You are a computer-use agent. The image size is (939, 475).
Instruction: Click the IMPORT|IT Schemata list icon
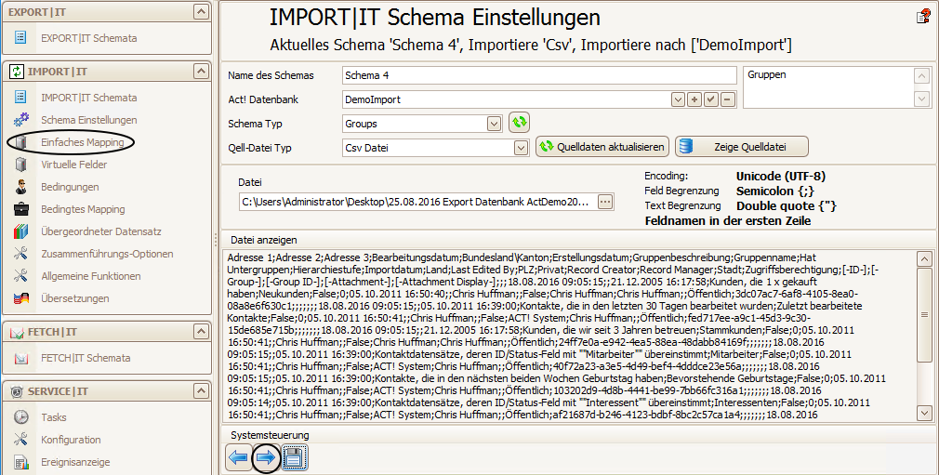click(x=20, y=97)
